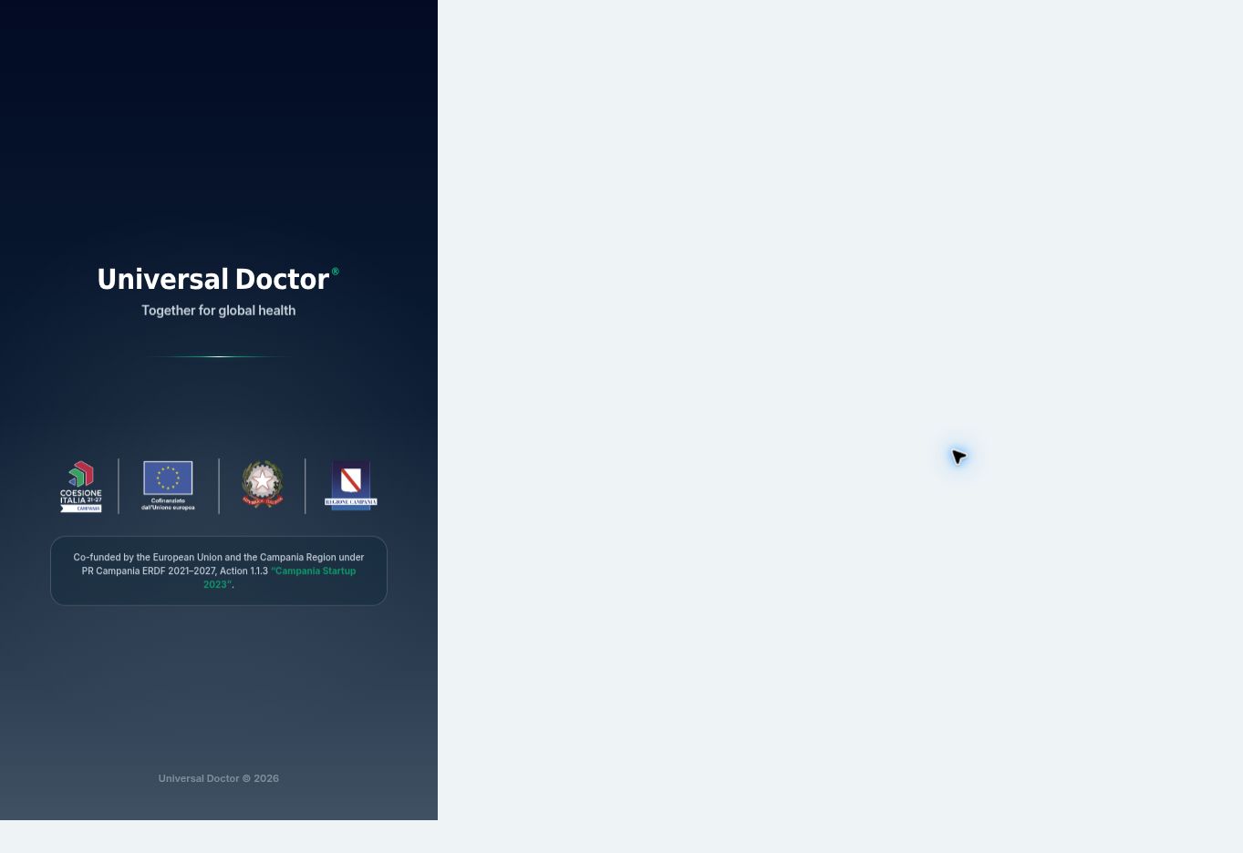Click the European Union flag logo

click(168, 486)
